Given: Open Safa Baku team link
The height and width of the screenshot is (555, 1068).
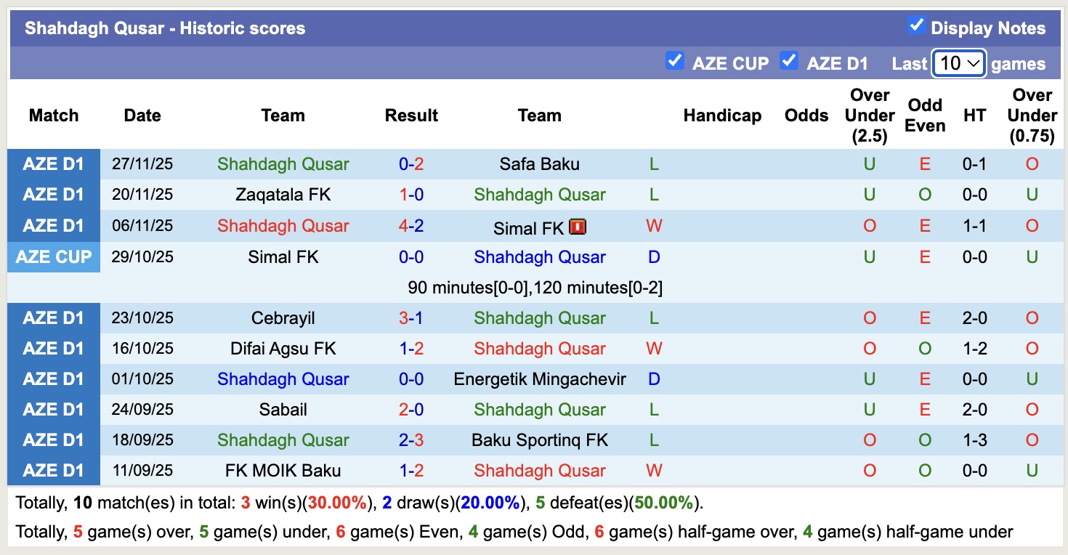Looking at the screenshot, I should click(x=539, y=164).
